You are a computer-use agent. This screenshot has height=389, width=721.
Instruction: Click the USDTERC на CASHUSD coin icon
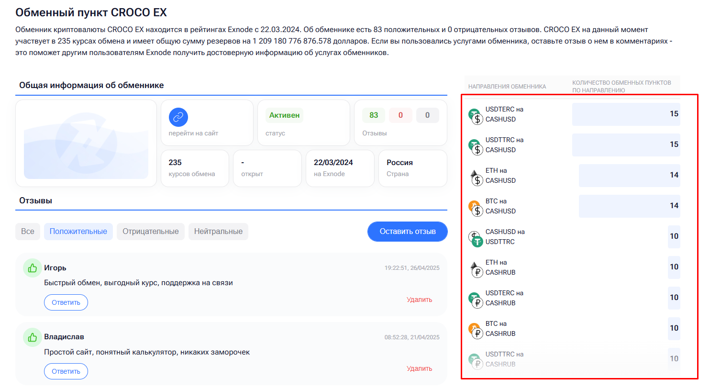(476, 116)
